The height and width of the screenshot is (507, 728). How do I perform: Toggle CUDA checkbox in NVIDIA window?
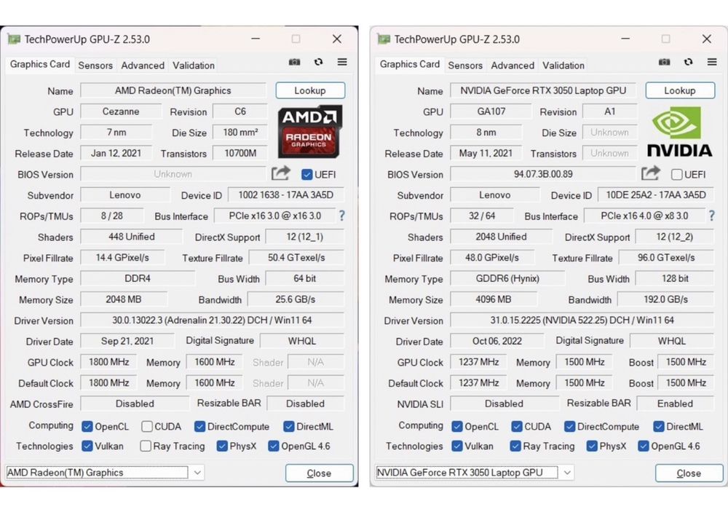click(x=517, y=427)
